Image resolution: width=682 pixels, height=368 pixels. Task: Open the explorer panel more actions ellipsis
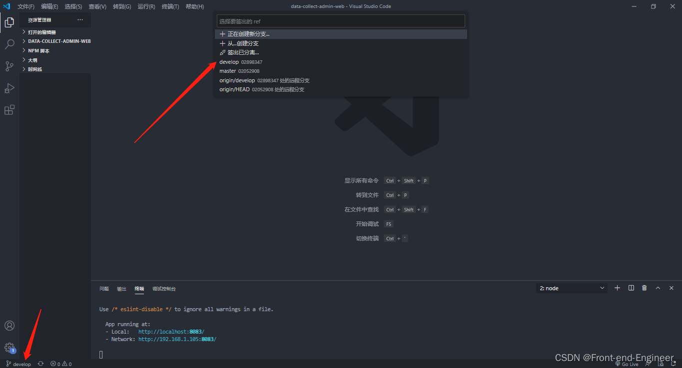(x=80, y=20)
